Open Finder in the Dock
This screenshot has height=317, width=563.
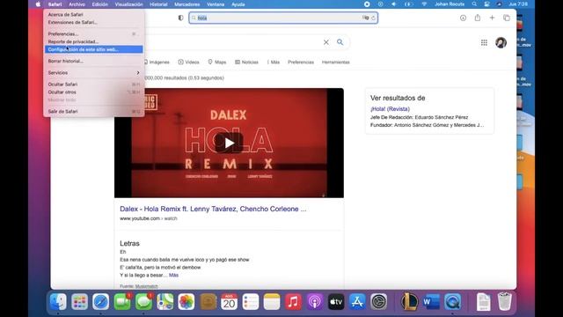click(58, 301)
